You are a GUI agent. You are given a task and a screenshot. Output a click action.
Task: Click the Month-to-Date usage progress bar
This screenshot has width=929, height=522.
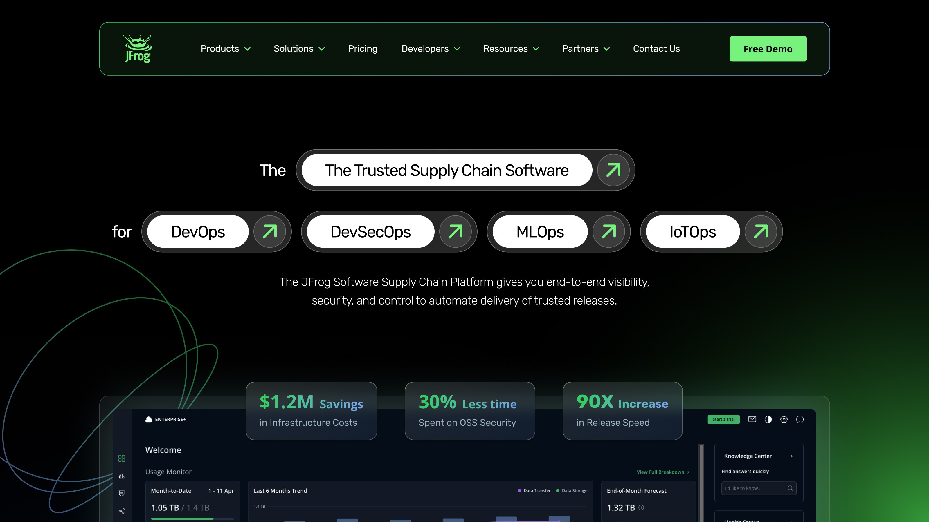[x=192, y=519]
